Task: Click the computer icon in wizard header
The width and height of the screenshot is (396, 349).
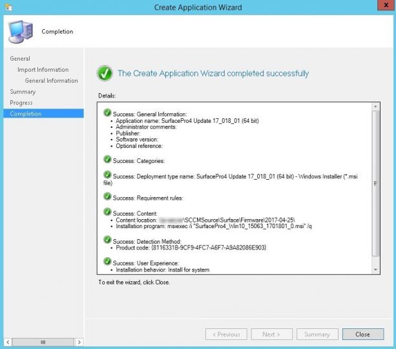Action: click(20, 31)
